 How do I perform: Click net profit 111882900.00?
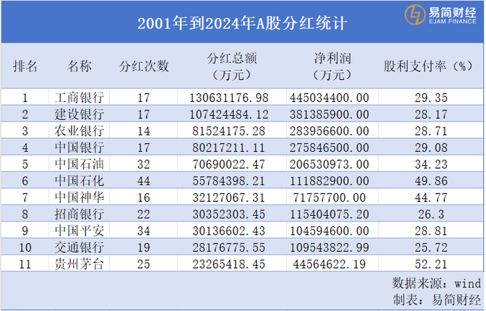click(330, 181)
